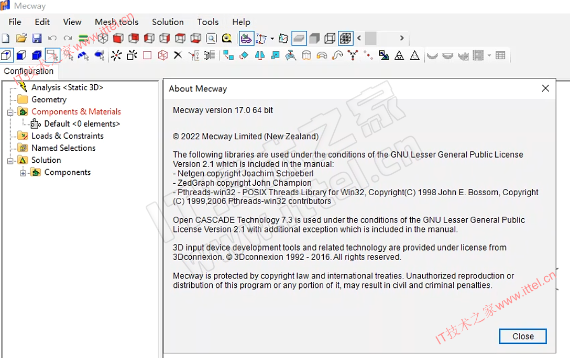Toggle the wireframe cube display

pos(330,38)
